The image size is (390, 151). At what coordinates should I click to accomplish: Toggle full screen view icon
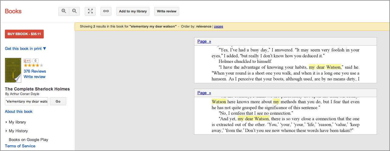90,11
